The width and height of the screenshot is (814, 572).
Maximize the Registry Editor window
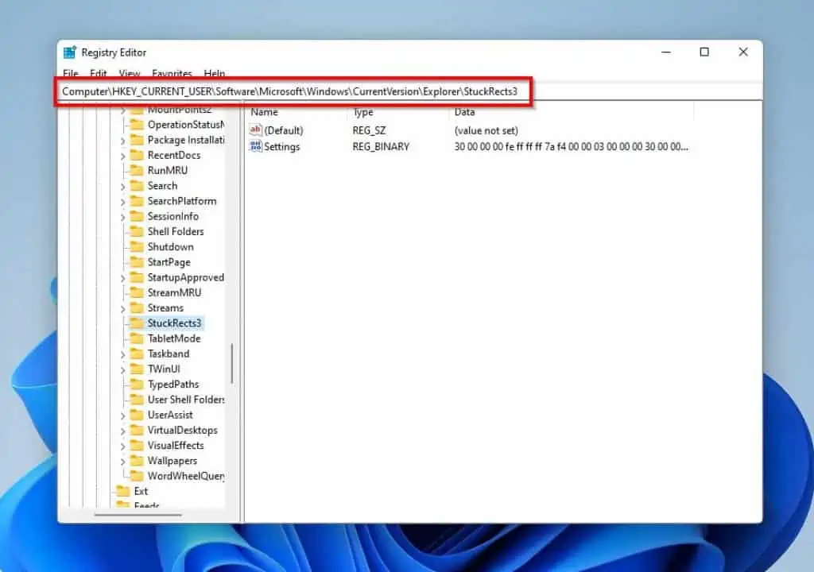click(704, 52)
